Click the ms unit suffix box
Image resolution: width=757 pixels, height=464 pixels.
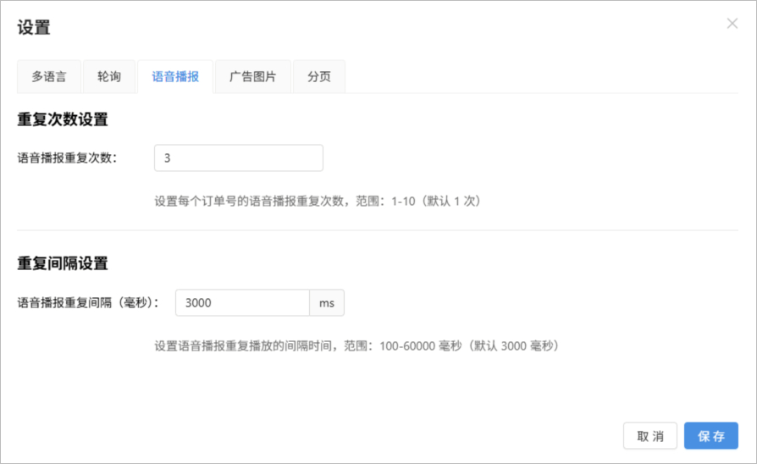tap(327, 302)
